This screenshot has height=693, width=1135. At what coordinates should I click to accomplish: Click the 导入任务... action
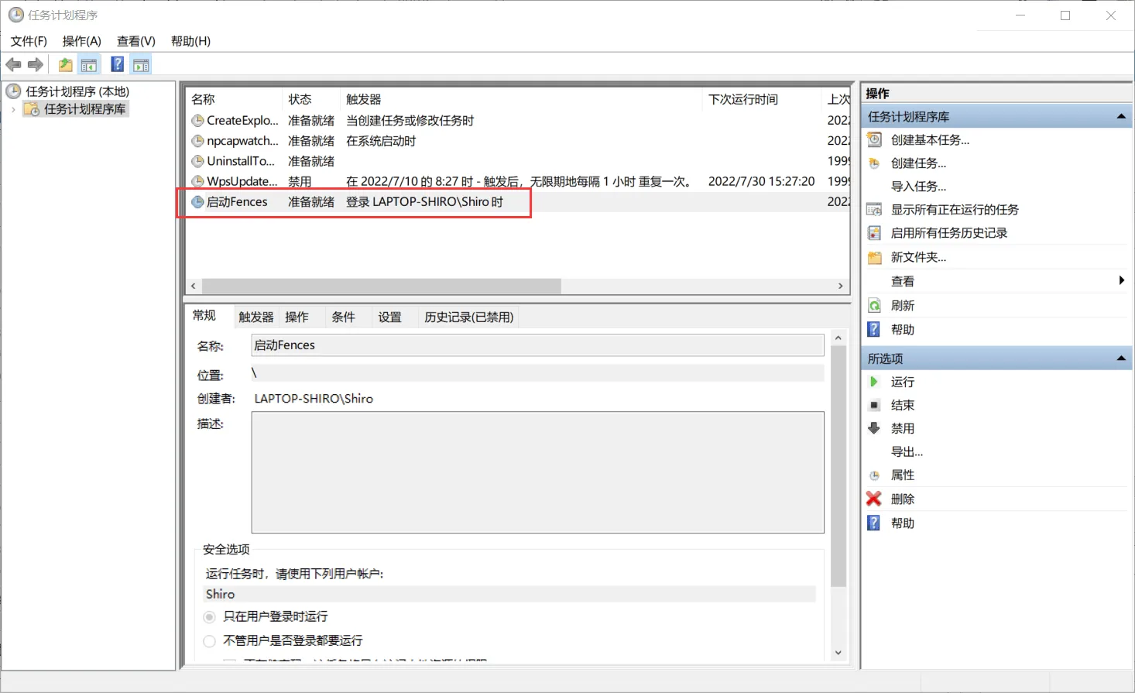pyautogui.click(x=918, y=187)
